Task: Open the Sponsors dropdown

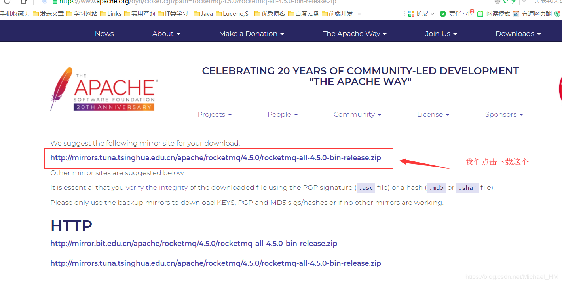Action: [504, 114]
